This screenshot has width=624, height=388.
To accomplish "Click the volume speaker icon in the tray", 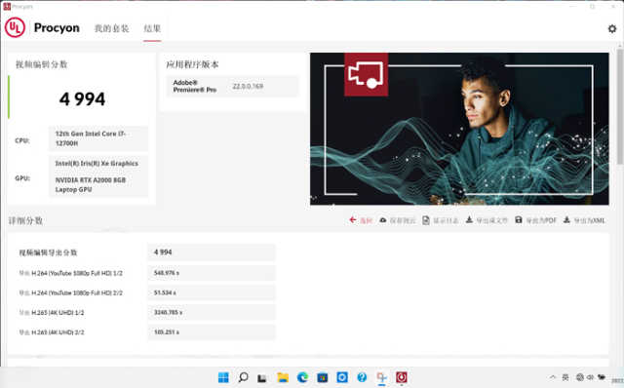I will (590, 377).
